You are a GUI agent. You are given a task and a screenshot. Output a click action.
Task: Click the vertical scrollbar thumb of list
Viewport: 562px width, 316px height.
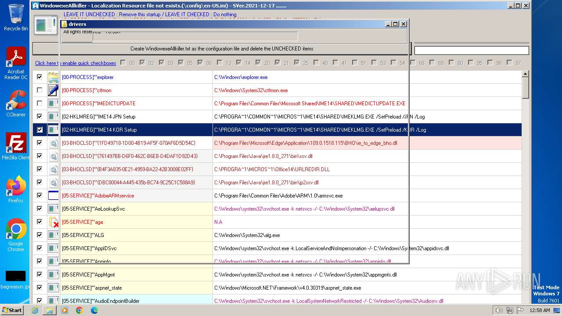(525, 88)
